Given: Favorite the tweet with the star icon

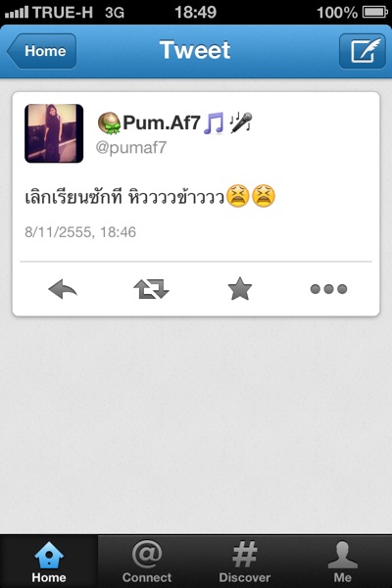Looking at the screenshot, I should [x=240, y=289].
